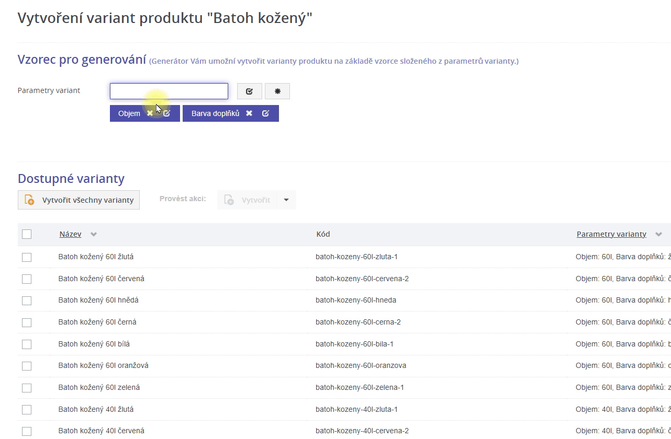Click the asterisk icon button beside parameter input
The width and height of the screenshot is (671, 439).
(x=277, y=91)
